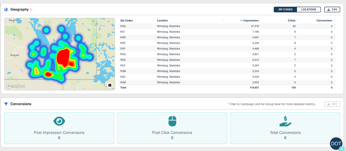
Task: Click the Post Click mouse icon
Action: (172, 121)
